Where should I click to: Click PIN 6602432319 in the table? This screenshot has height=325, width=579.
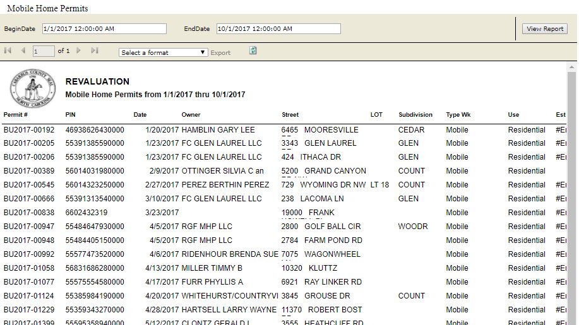click(x=87, y=213)
